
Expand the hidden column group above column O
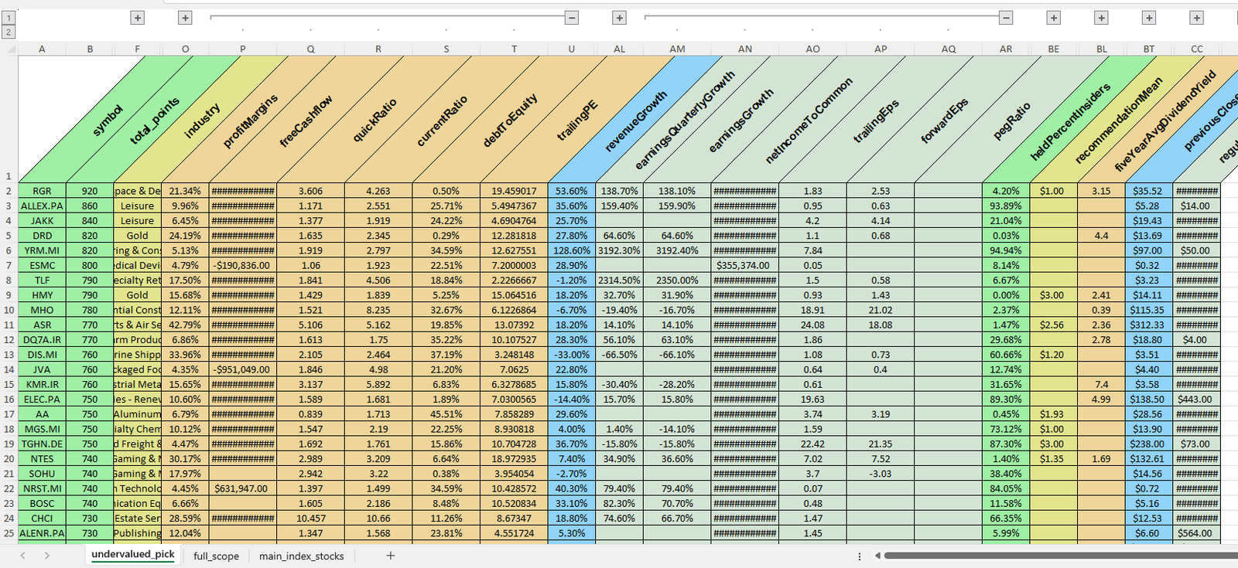tap(185, 18)
